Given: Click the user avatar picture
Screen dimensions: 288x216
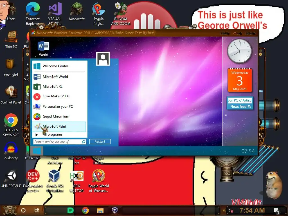Looking at the screenshot, I should tap(103, 59).
